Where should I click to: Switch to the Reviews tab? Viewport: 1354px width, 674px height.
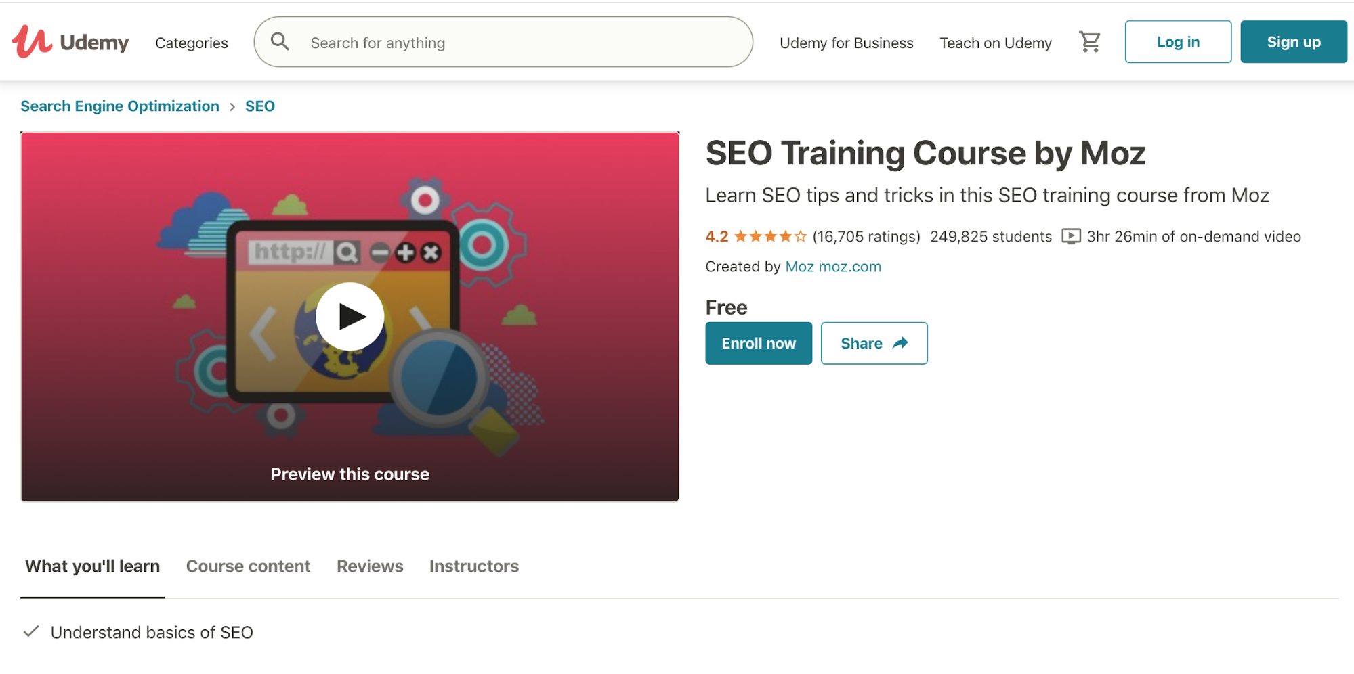coord(370,566)
